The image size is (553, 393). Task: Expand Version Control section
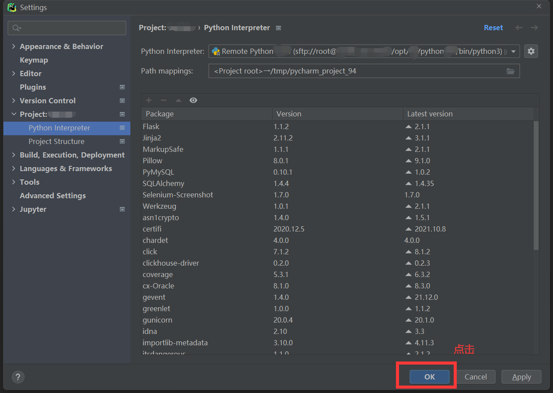coord(14,101)
